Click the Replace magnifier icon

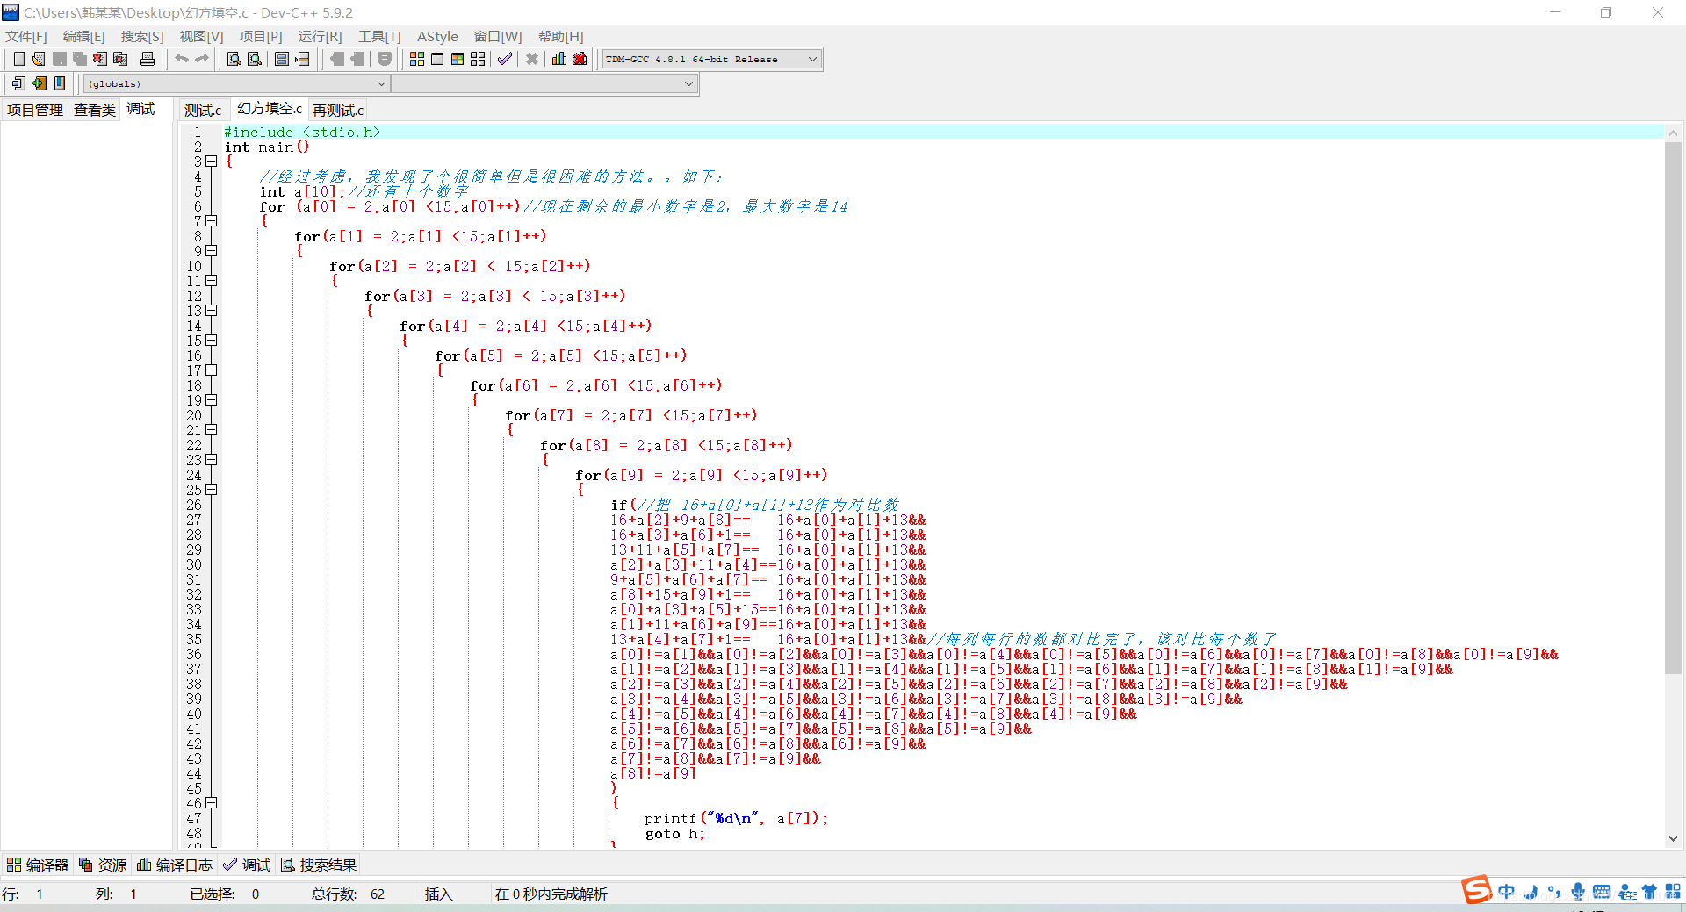[254, 59]
